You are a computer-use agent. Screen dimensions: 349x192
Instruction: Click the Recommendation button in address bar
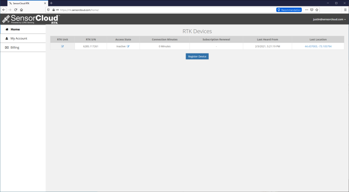pyautogui.click(x=289, y=10)
